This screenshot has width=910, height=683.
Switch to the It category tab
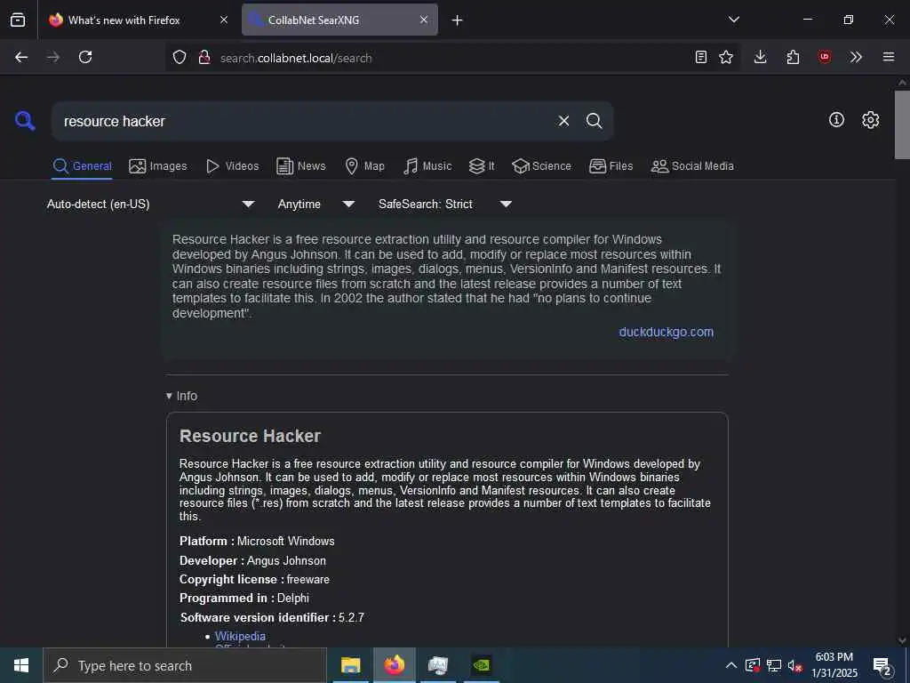(x=482, y=166)
